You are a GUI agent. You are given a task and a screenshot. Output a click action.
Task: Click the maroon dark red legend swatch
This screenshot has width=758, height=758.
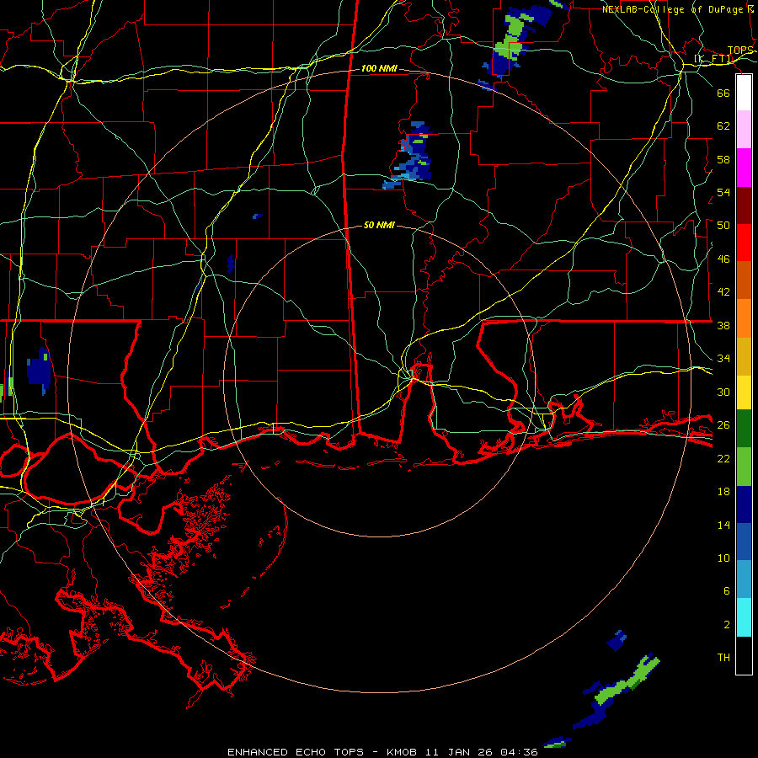pos(744,206)
